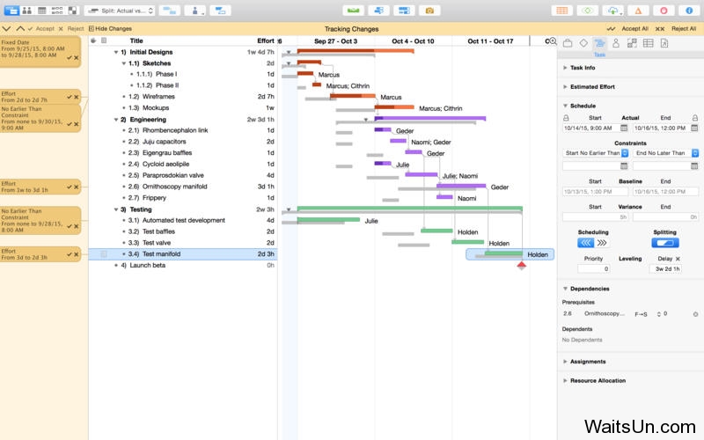The image size is (704, 440).
Task: Open the Custom Data inspector table icon
Action: click(x=648, y=43)
